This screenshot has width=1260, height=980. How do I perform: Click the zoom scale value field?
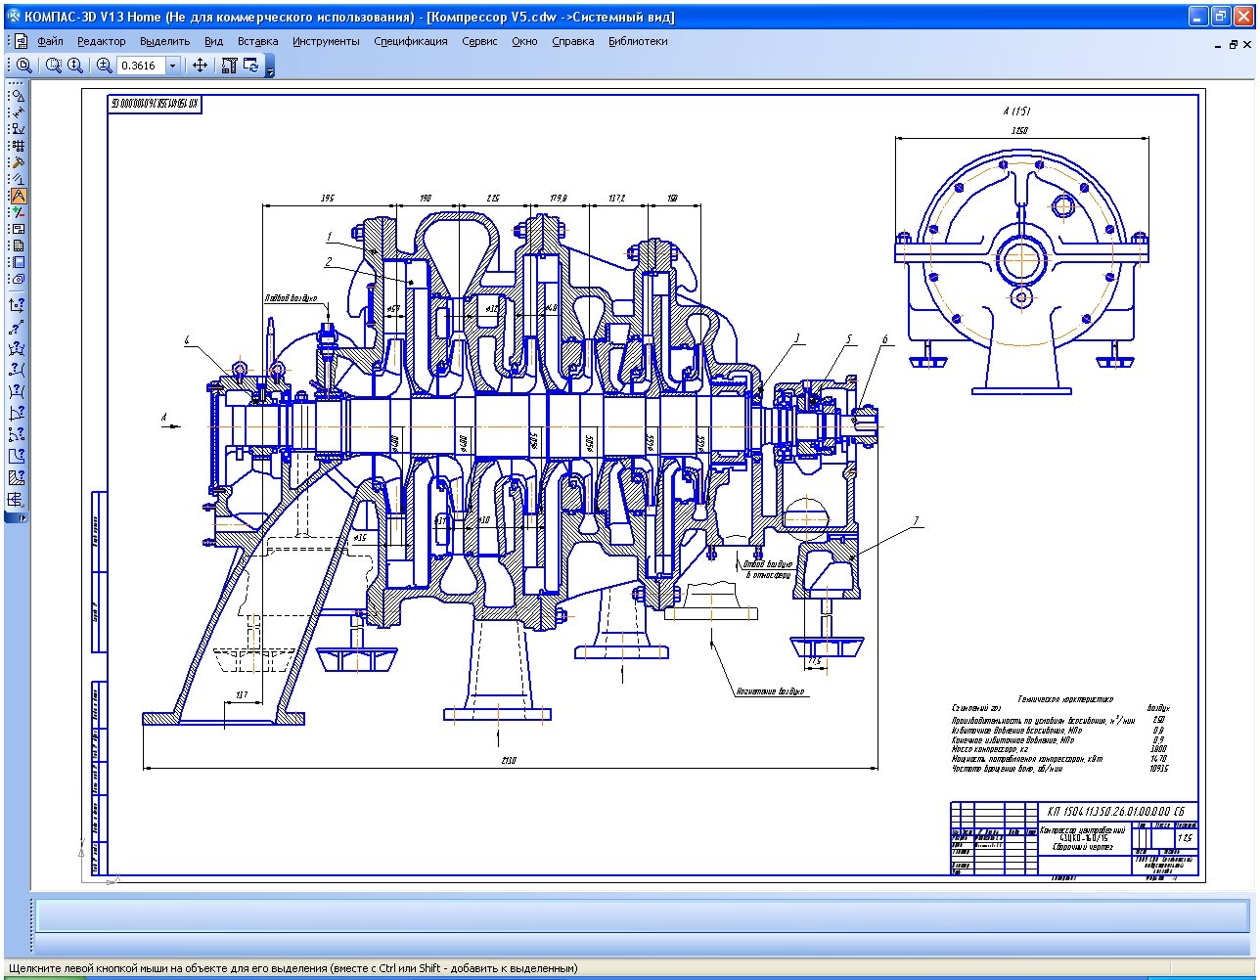pyautogui.click(x=139, y=66)
